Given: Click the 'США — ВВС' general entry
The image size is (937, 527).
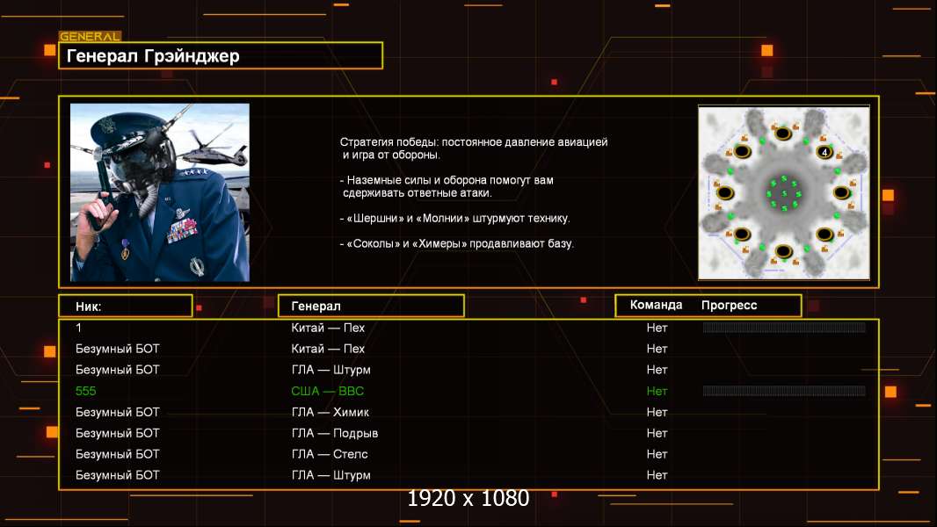Looking at the screenshot, I should pos(327,391).
